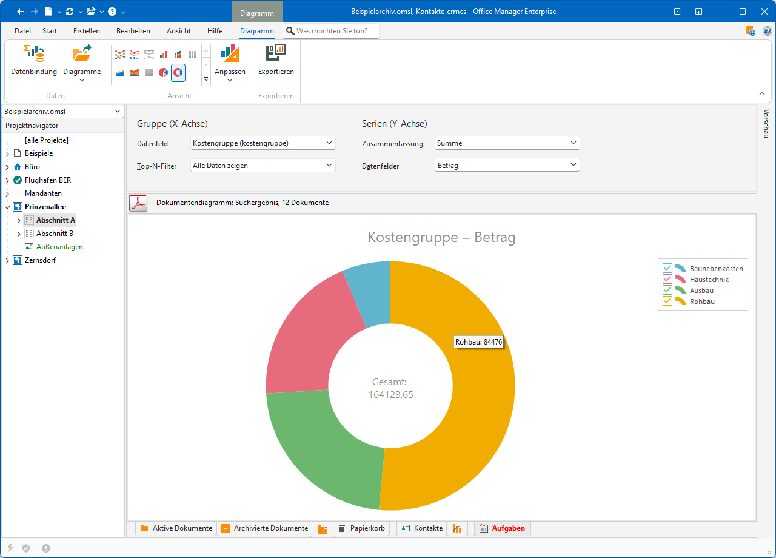Viewport: 776px width, 558px height.
Task: Click the exclamation mark status icon
Action: click(x=46, y=548)
